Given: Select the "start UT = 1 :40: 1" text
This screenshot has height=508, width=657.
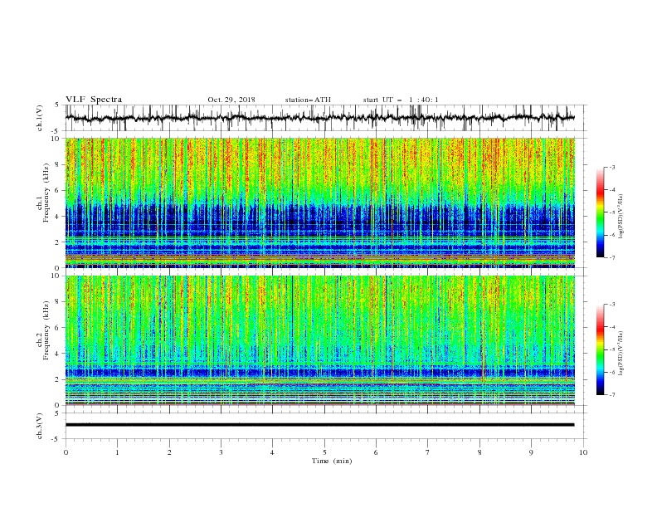Looking at the screenshot, I should click(x=401, y=100).
